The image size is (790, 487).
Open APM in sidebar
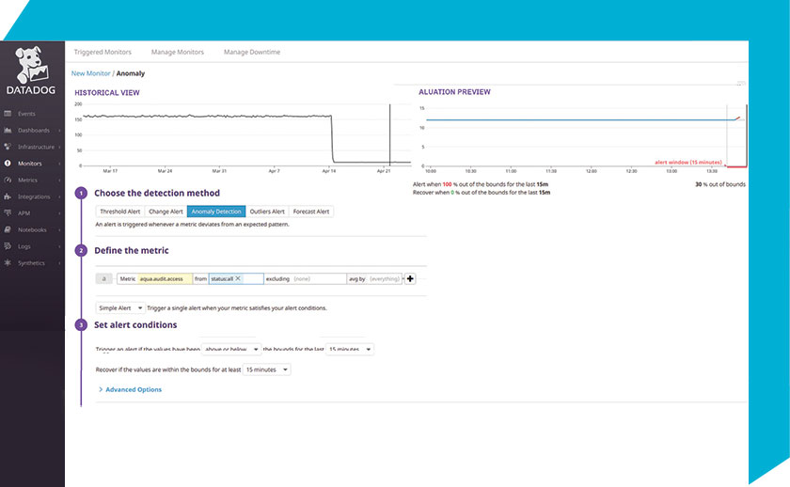pos(24,213)
